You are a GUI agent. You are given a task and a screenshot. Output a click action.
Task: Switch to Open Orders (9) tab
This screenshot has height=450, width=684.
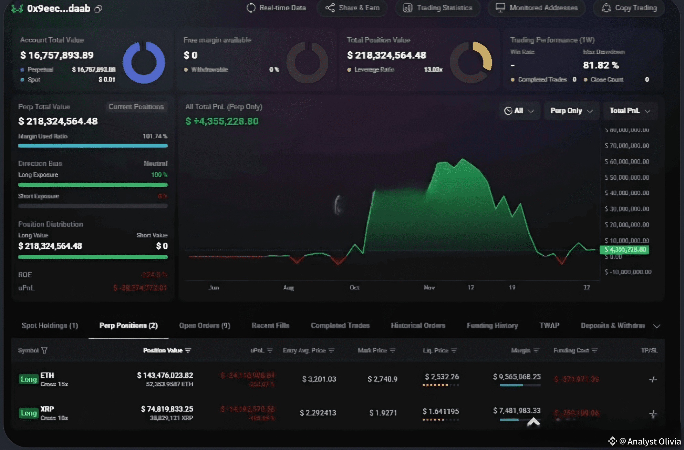pos(205,326)
